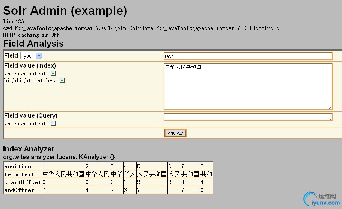Click the Query field resize grip
The height and width of the screenshot is (209, 342).
330,118
